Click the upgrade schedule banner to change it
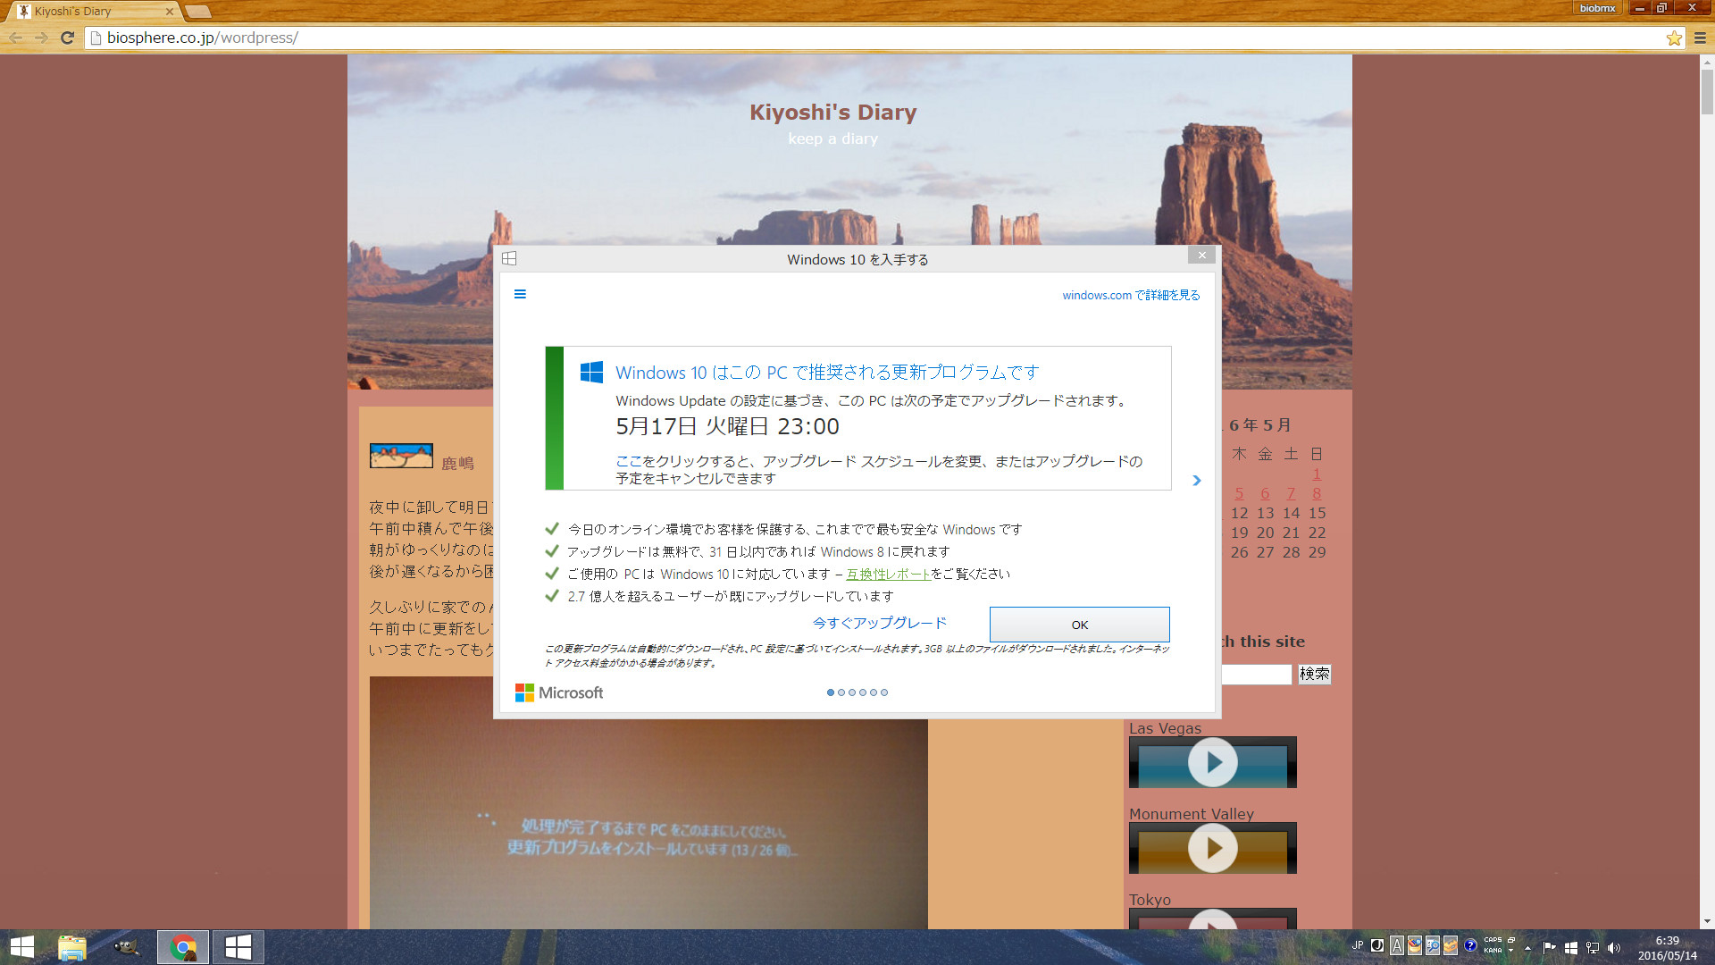Viewport: 1715px width, 965px height. (x=857, y=418)
